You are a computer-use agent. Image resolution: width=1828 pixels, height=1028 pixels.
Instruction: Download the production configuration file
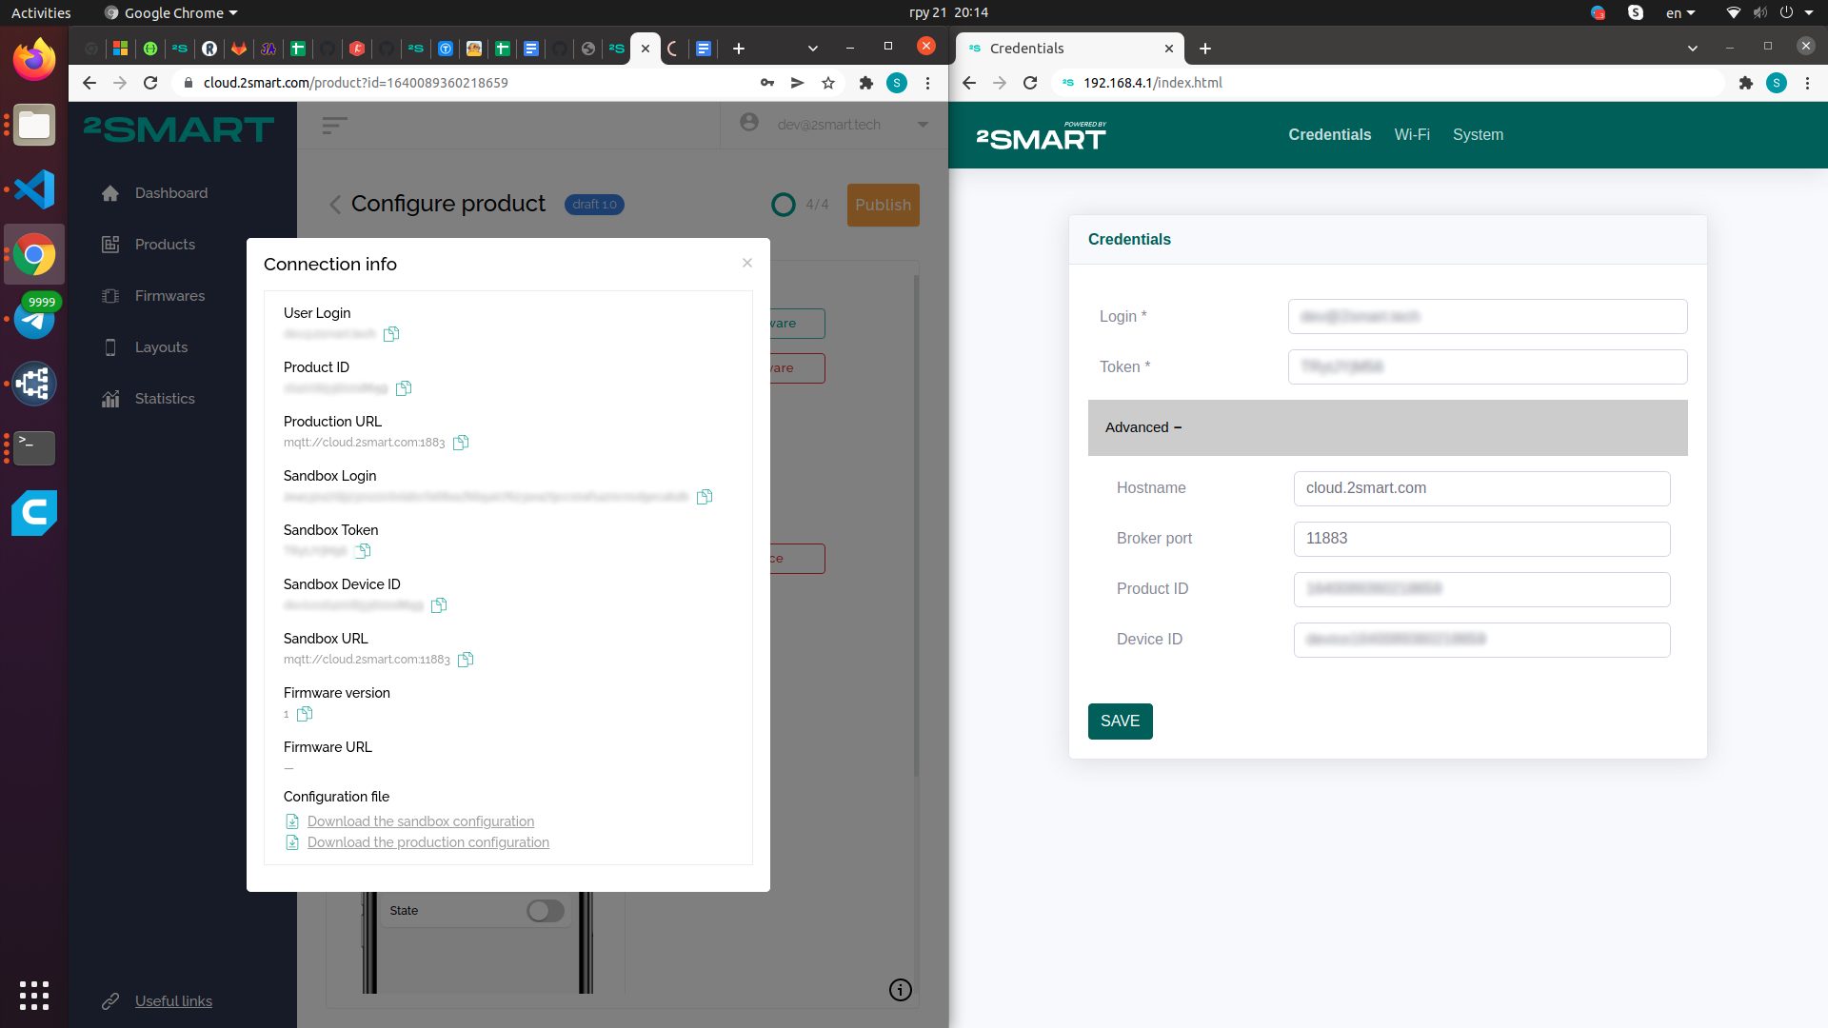428,842
